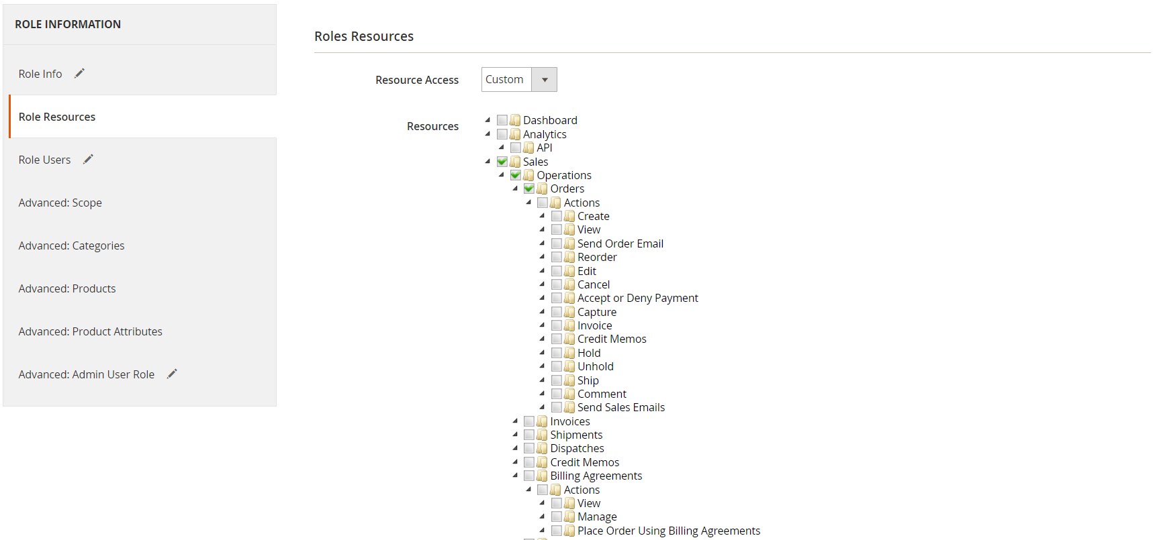
Task: Click the Reorder folder icon
Action: 569,257
